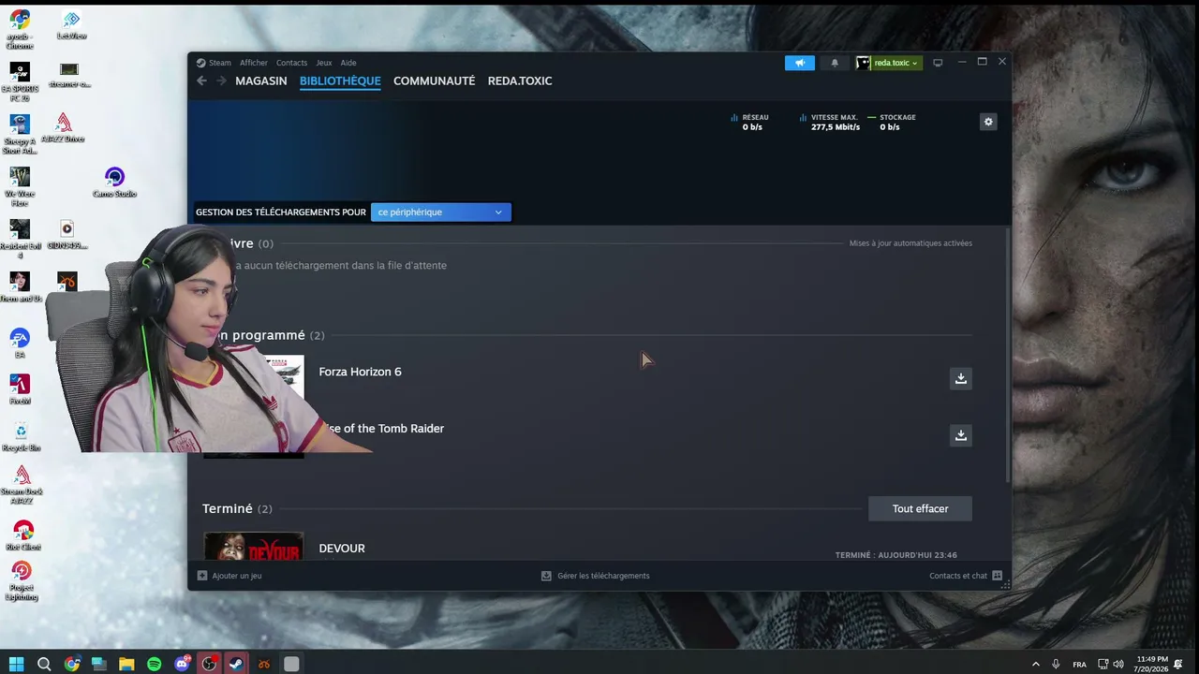Viewport: 1199px width, 674px height.
Task: Expand the 'ce périphérique' device dropdown
Action: 441,212
